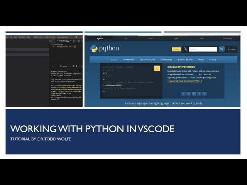Open launch profile dropdown beside new terminal
This screenshot has width=247, height=185.
[x=71, y=66]
